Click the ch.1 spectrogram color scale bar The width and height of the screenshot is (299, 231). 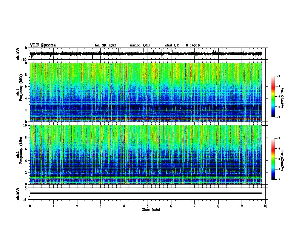tap(273, 97)
